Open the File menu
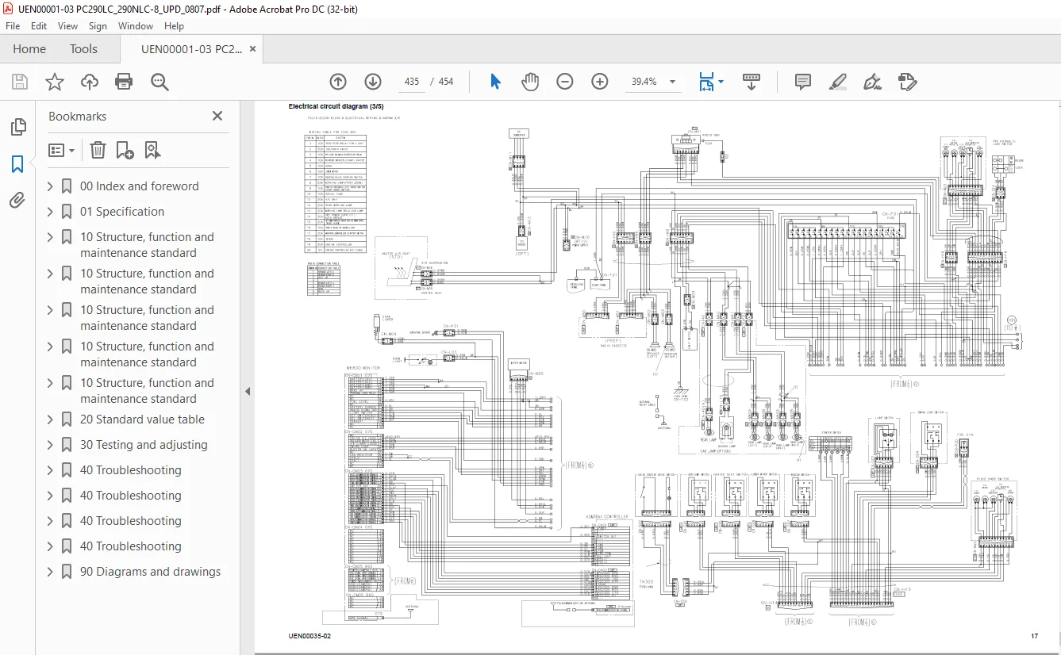The height and width of the screenshot is (655, 1061). pyautogui.click(x=13, y=25)
